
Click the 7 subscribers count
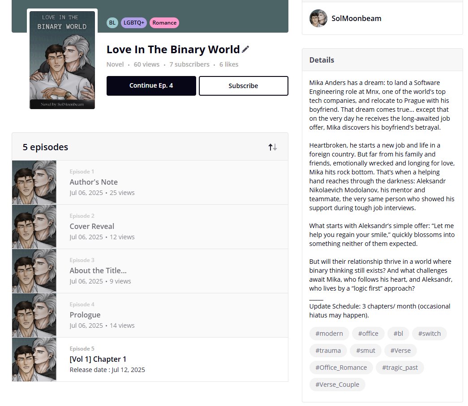(189, 64)
